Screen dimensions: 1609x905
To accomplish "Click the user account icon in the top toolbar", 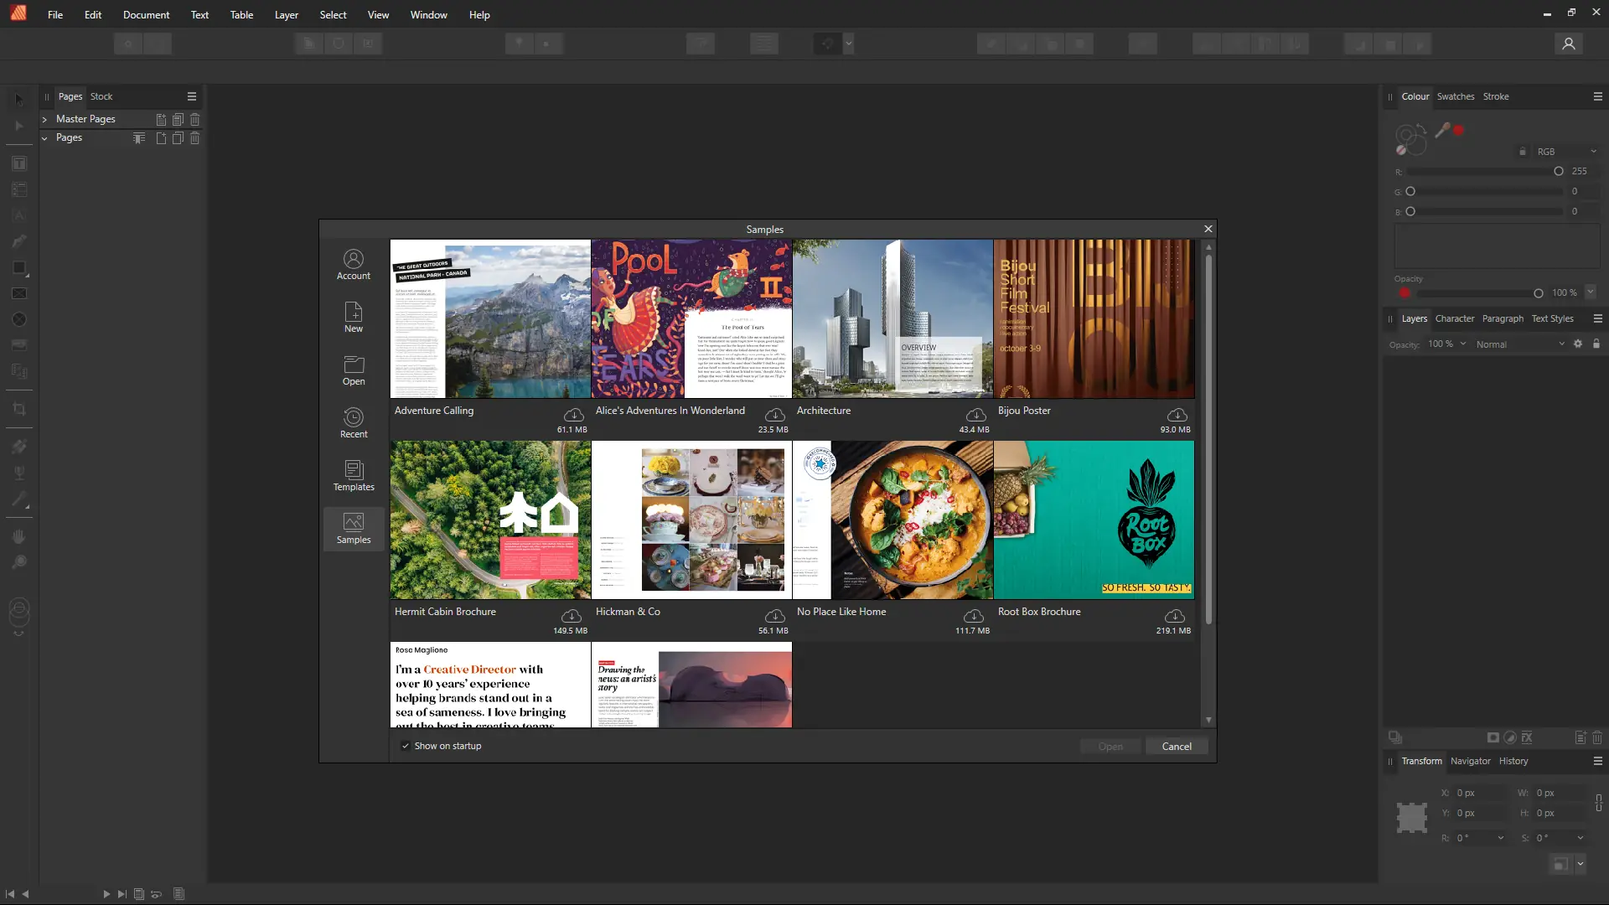I will pos(1569,44).
